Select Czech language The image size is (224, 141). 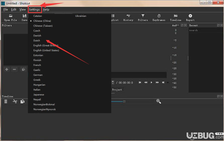[37, 31]
